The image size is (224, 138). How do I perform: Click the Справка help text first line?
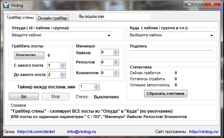92,111
